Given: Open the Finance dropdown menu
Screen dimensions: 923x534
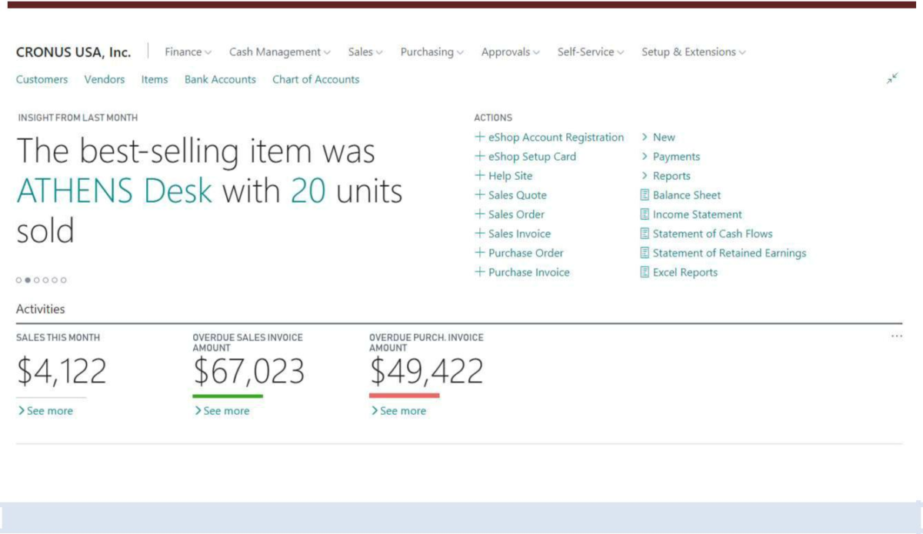Looking at the screenshot, I should pyautogui.click(x=188, y=52).
